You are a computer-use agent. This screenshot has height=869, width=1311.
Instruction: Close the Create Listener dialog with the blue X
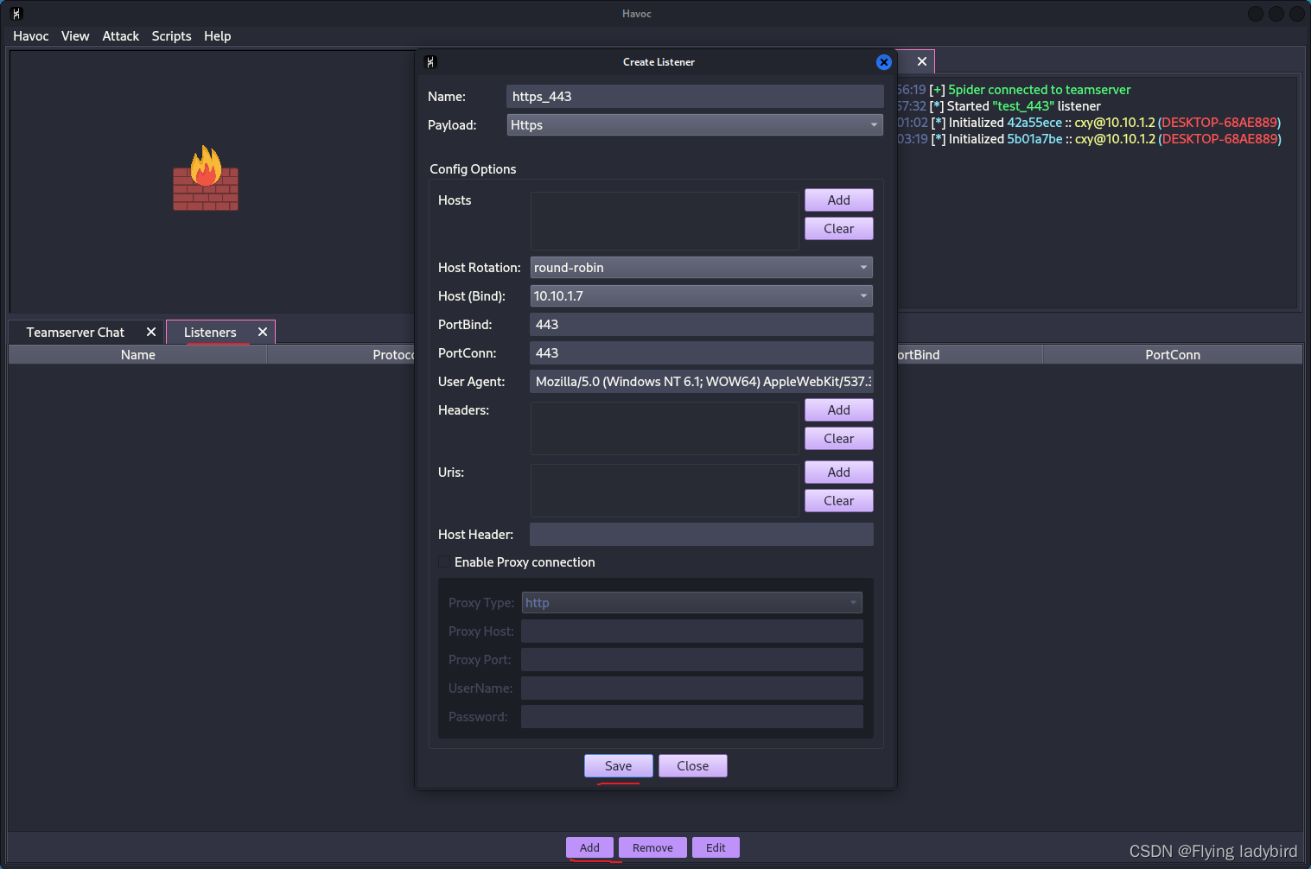tap(883, 62)
